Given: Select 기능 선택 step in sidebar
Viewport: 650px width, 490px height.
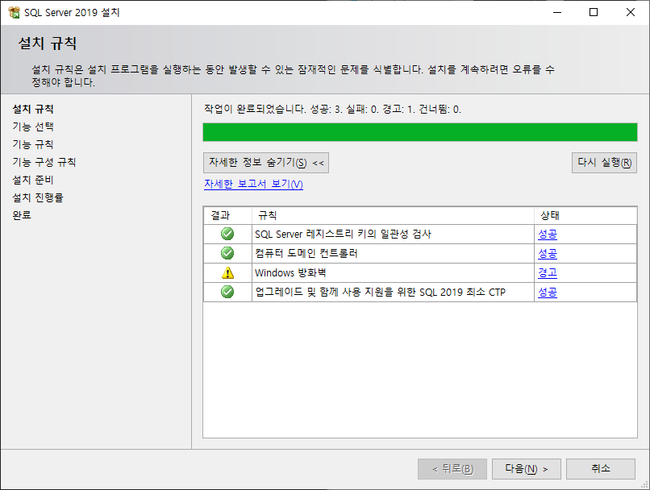Looking at the screenshot, I should pyautogui.click(x=33, y=127).
